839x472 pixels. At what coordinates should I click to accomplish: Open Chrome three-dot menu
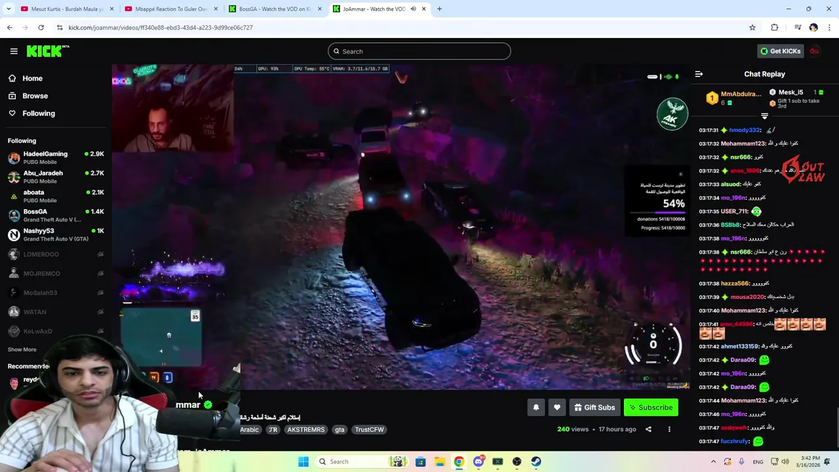pyautogui.click(x=829, y=28)
